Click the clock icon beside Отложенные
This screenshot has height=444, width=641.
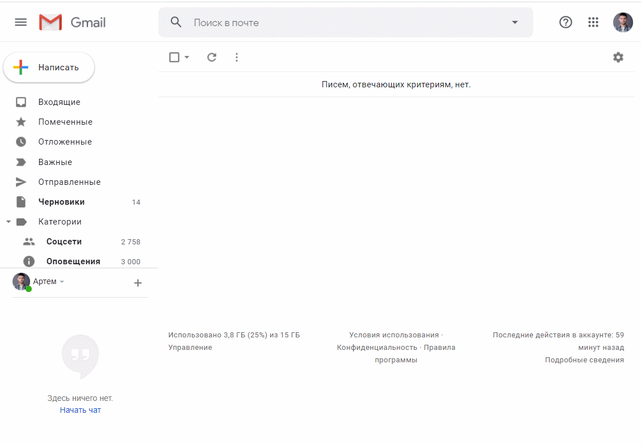(x=21, y=142)
